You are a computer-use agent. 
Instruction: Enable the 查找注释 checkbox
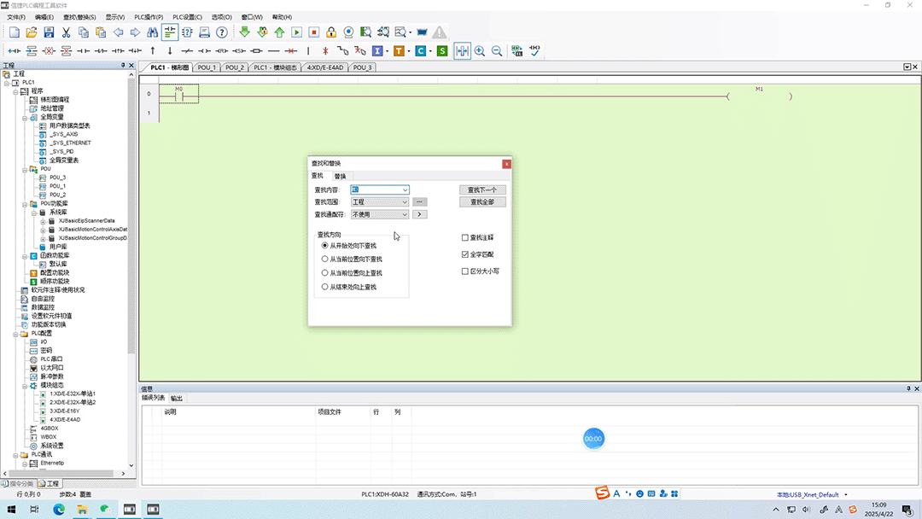[465, 237]
